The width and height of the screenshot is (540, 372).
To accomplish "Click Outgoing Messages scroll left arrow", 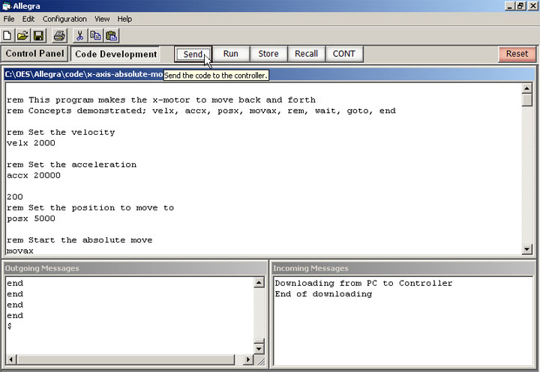I will point(11,359).
